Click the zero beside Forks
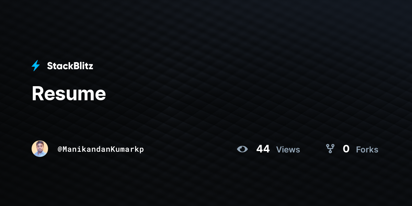 (346, 149)
